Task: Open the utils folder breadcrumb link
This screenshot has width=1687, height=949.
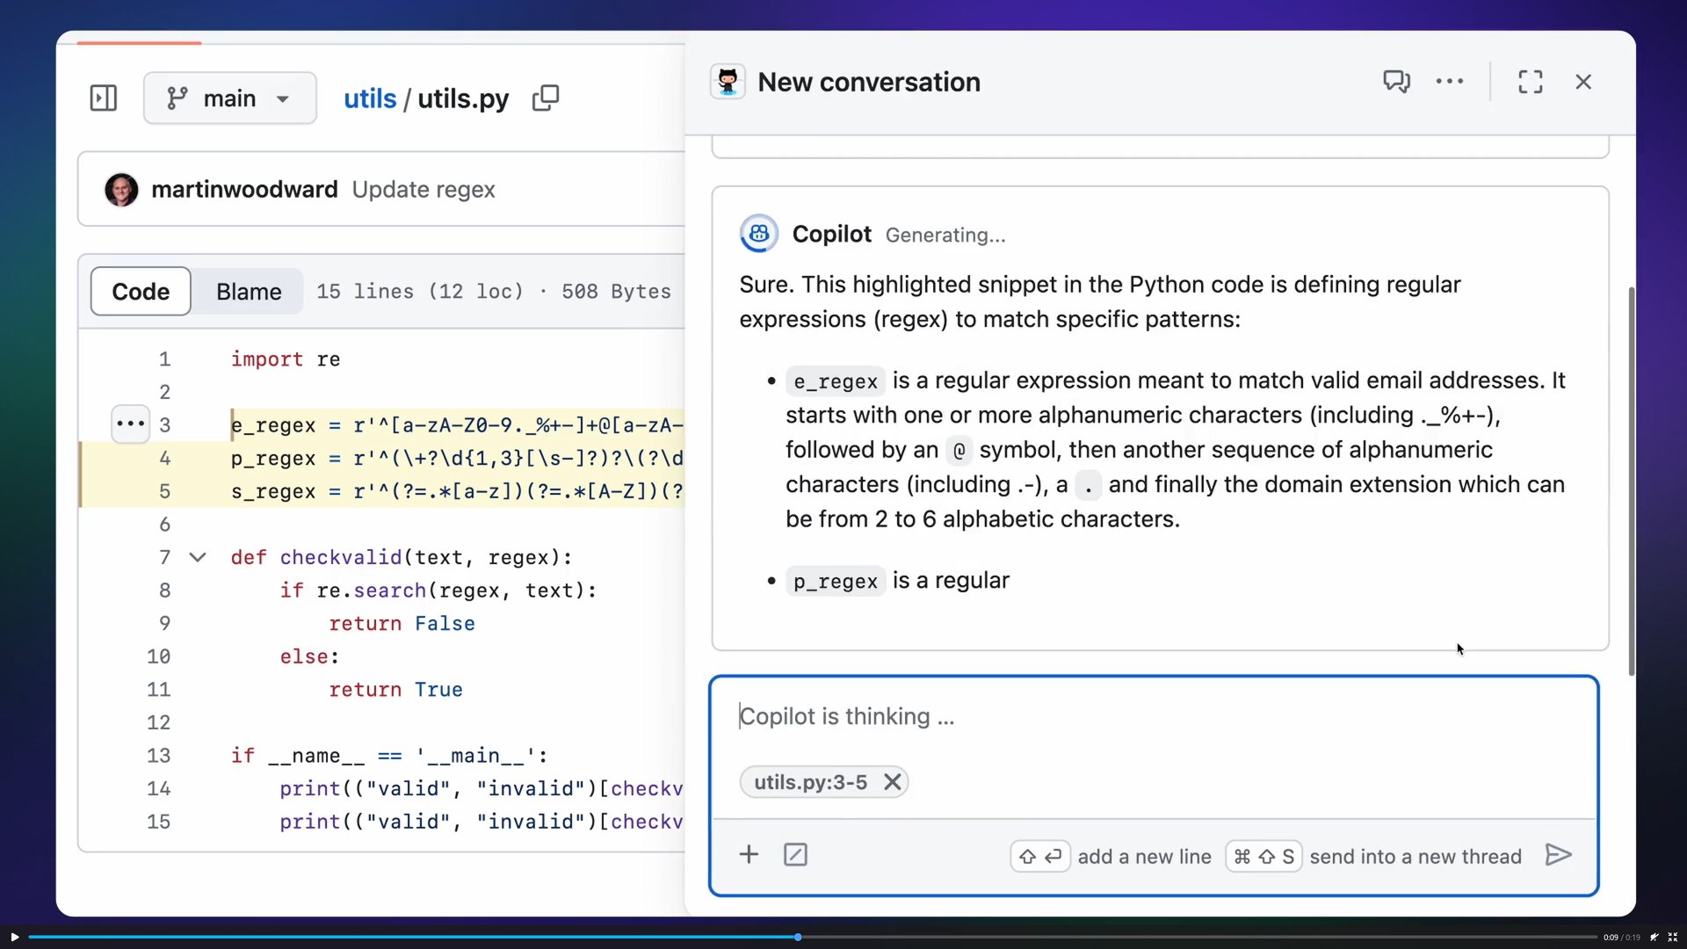Action: click(x=370, y=98)
